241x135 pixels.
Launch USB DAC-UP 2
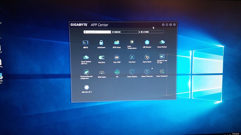86,89
